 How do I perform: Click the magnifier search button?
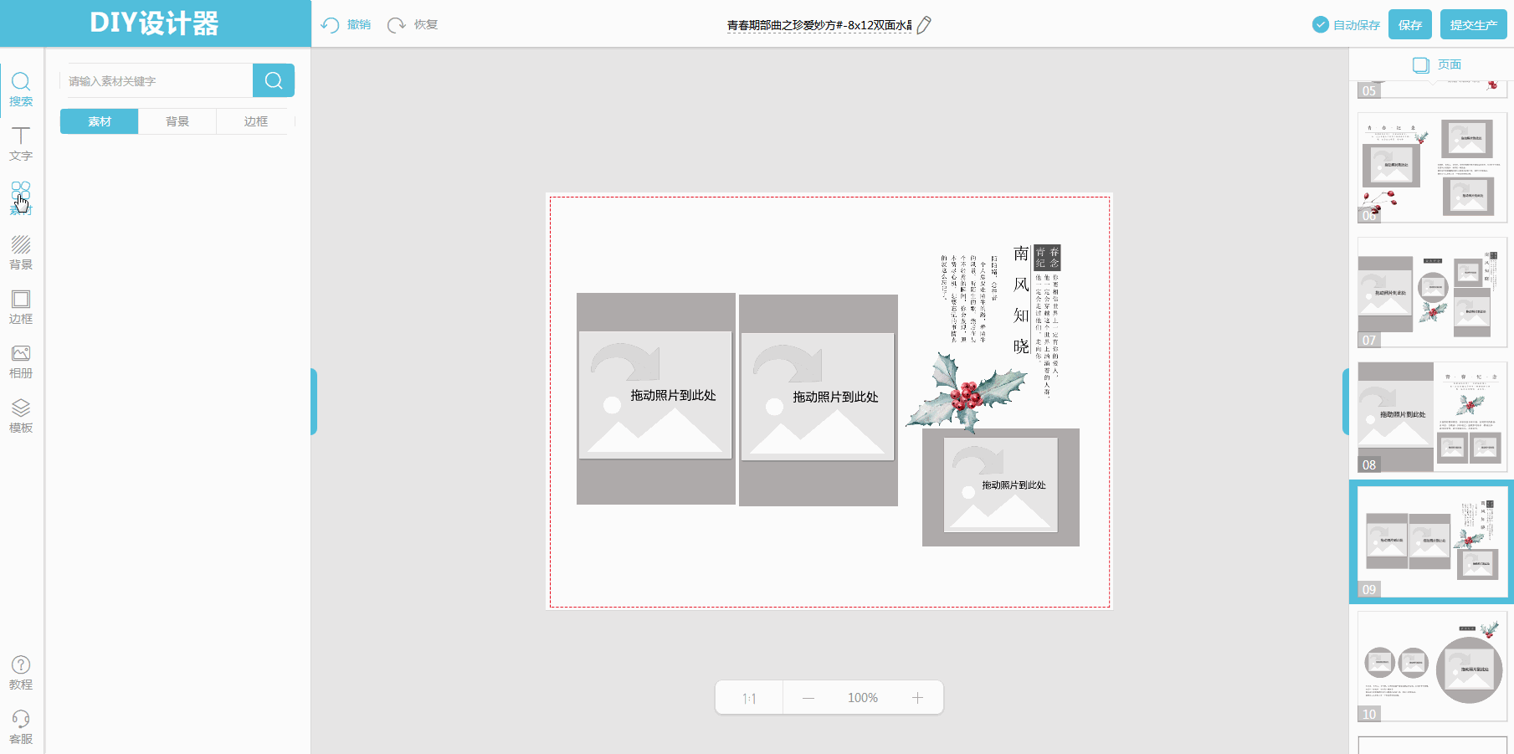274,80
